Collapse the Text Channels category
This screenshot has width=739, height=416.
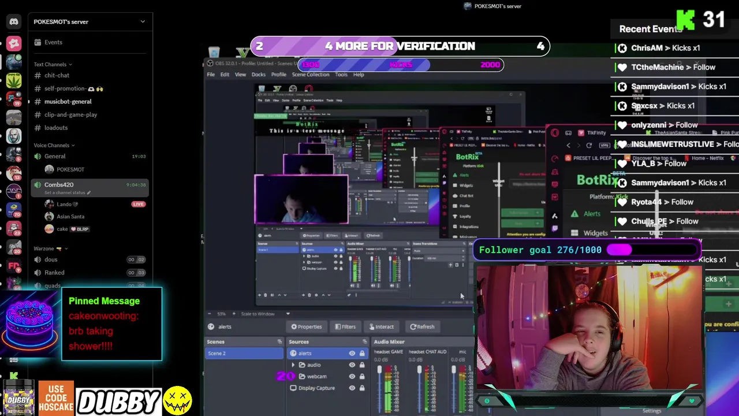[53, 64]
